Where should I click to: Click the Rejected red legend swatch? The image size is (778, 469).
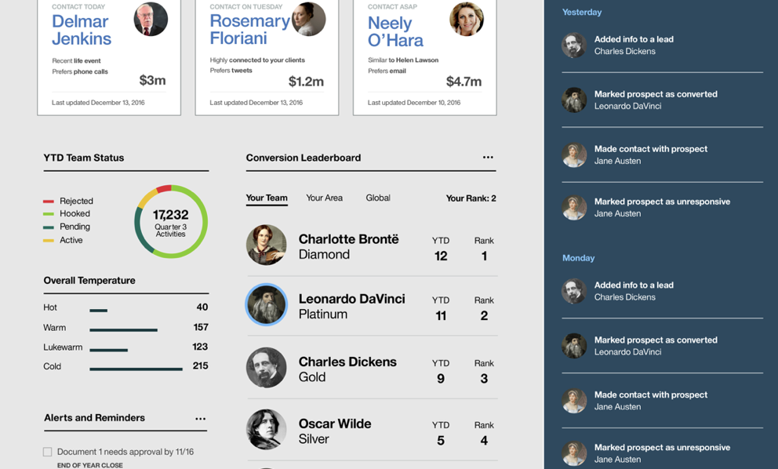(49, 201)
